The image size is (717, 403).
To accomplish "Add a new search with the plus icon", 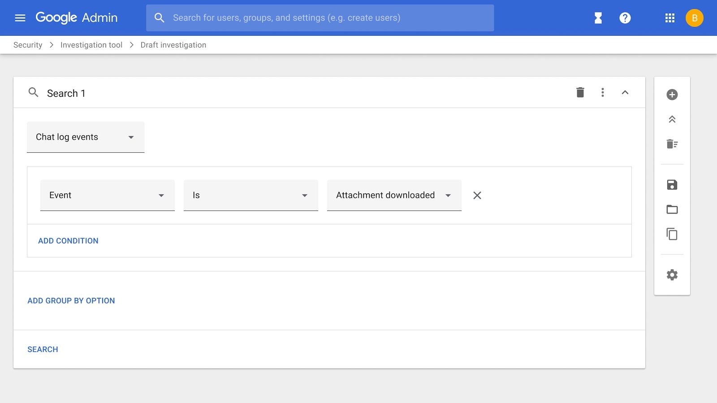I will point(672,94).
